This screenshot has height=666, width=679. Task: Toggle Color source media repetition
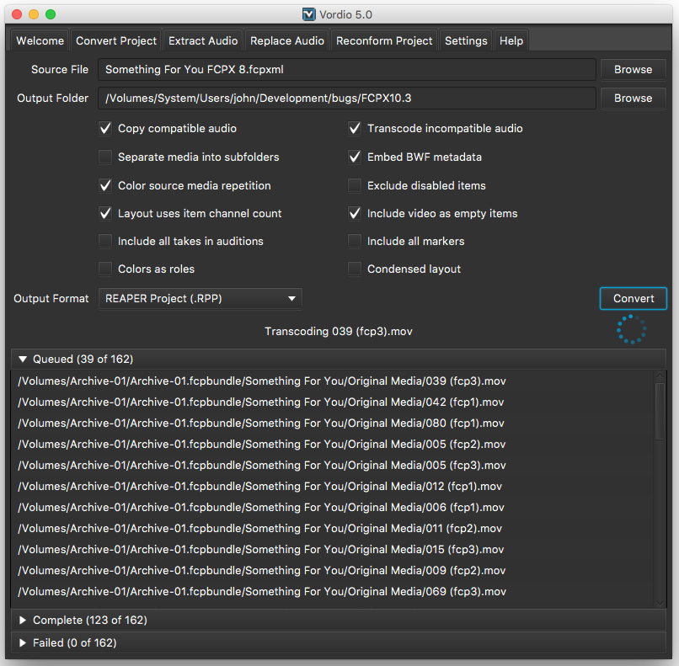coord(105,185)
